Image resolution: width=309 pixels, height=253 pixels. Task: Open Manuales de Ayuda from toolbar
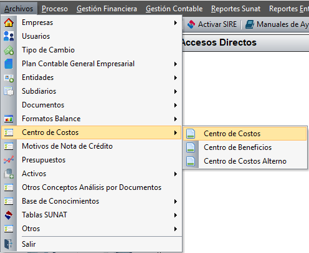tap(277, 24)
